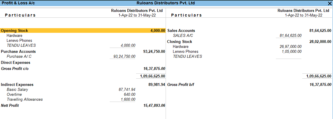Screen dimensions: 333x119
Task: Click the Gross Profit c/o value 16,37,875.00
Action: point(154,69)
